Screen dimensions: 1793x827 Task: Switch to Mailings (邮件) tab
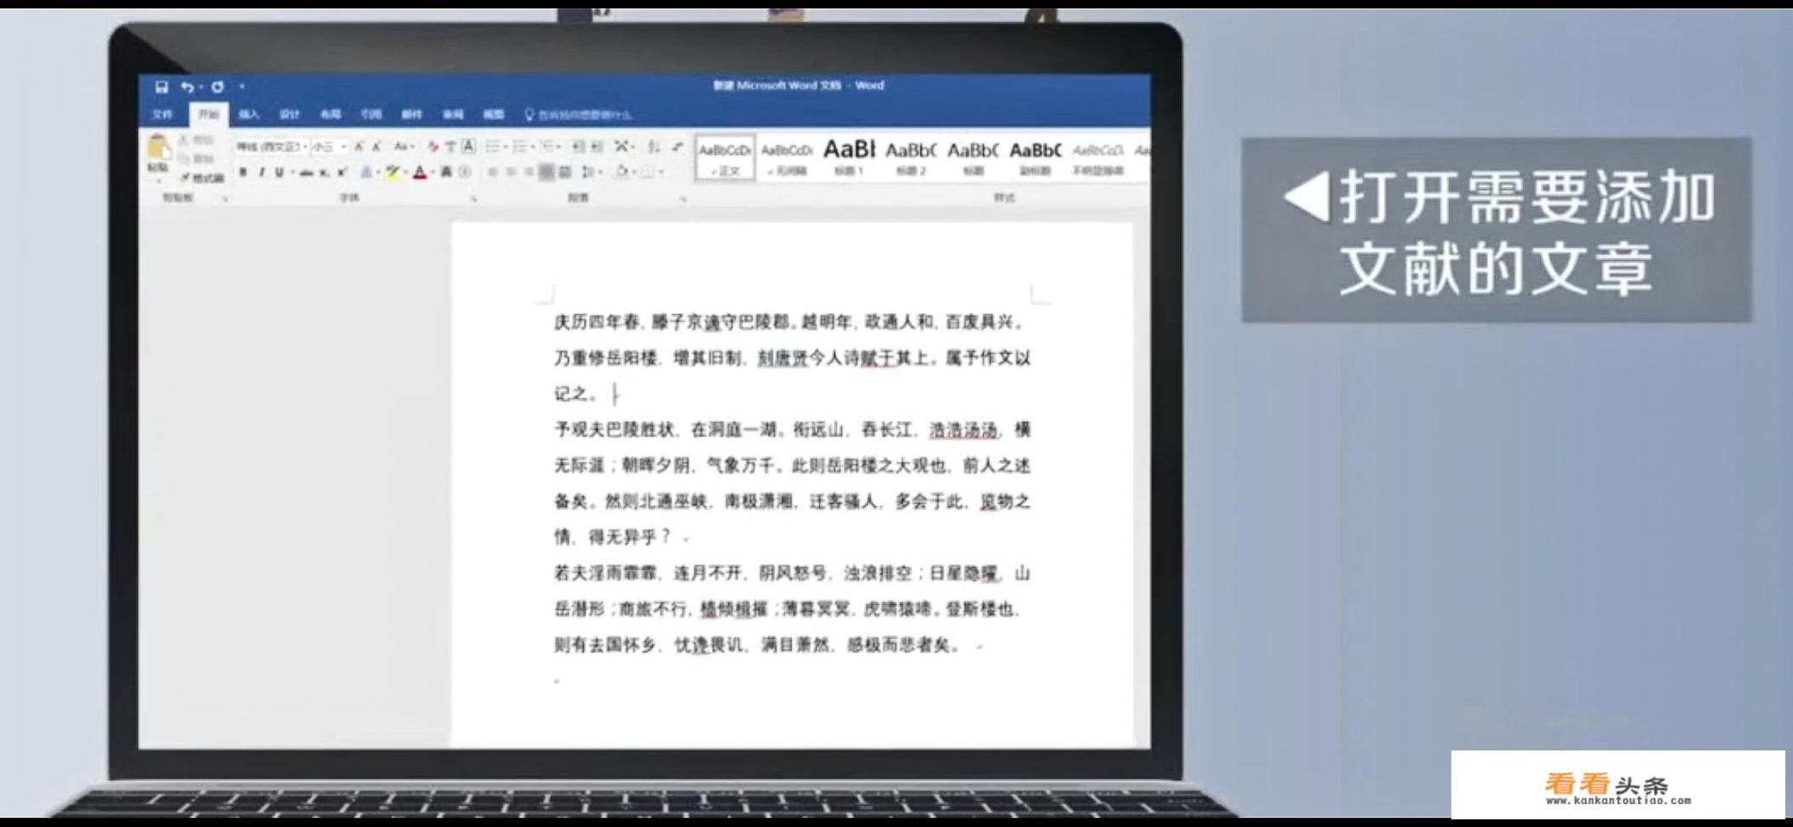point(412,115)
